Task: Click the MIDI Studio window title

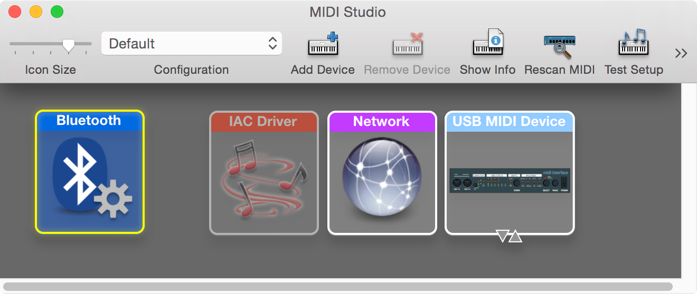Action: (x=347, y=12)
